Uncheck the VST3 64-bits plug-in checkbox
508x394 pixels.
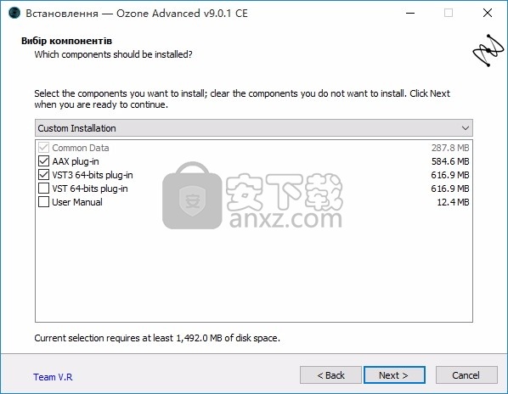(x=43, y=175)
